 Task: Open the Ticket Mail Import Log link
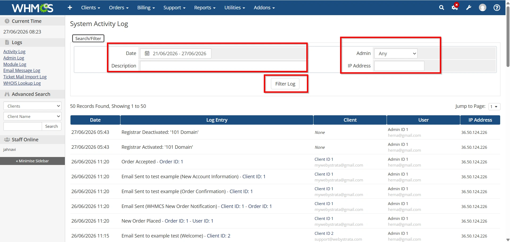(25, 77)
